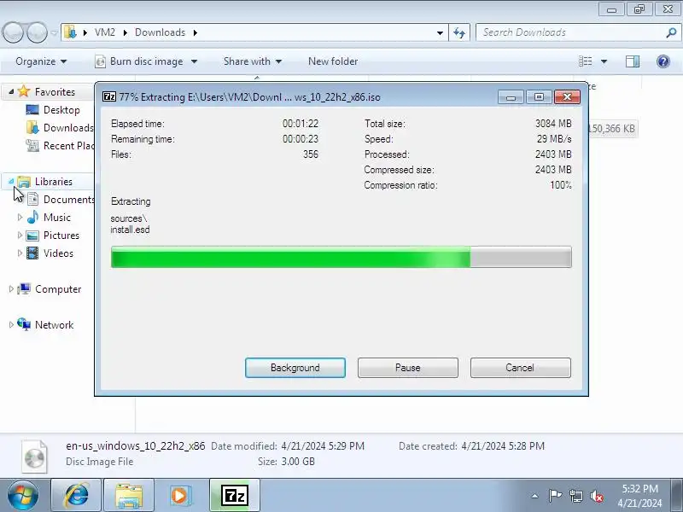Open recent pages dropdown arrow
The image size is (683, 512).
pyautogui.click(x=54, y=32)
